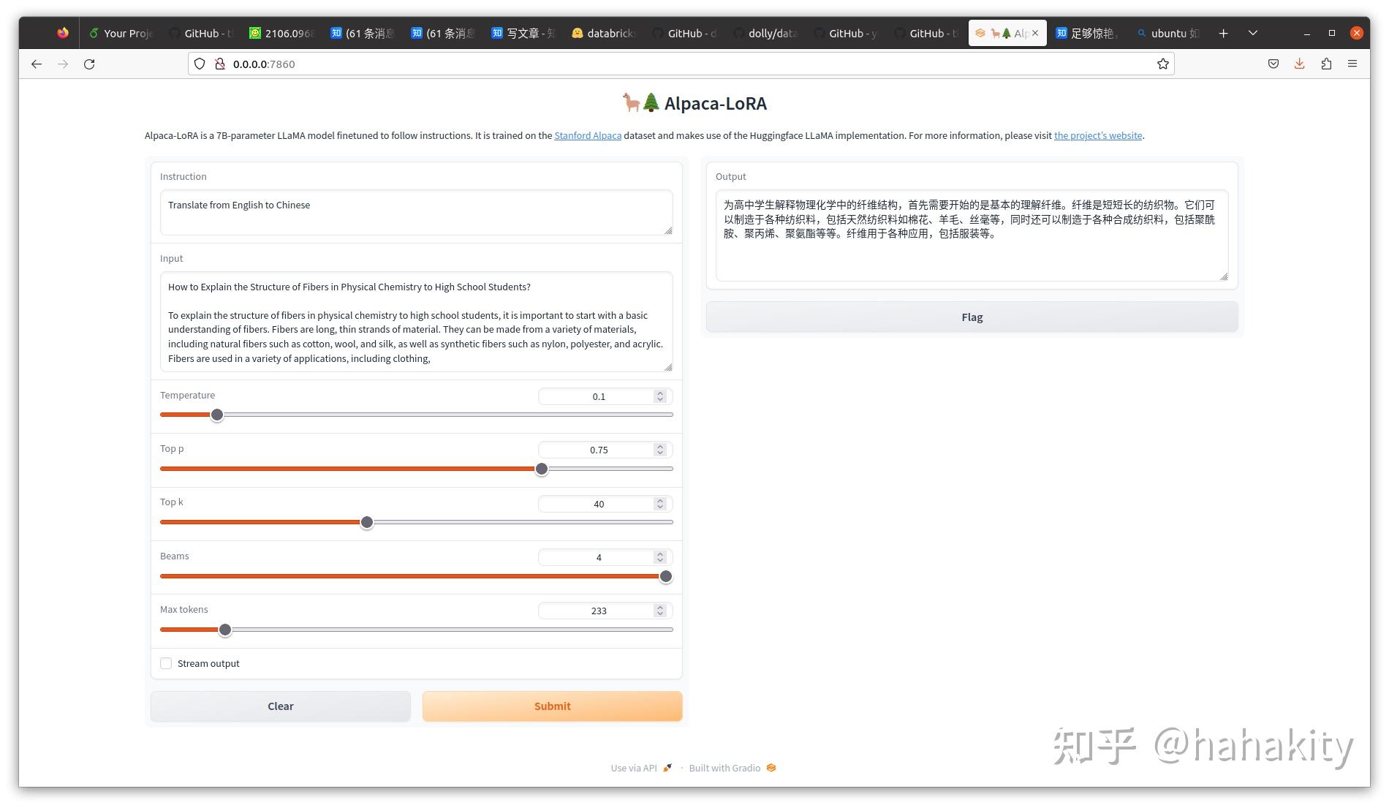Close the Alpaca-LoRA tab
The width and height of the screenshot is (1389, 808).
[x=1035, y=33]
